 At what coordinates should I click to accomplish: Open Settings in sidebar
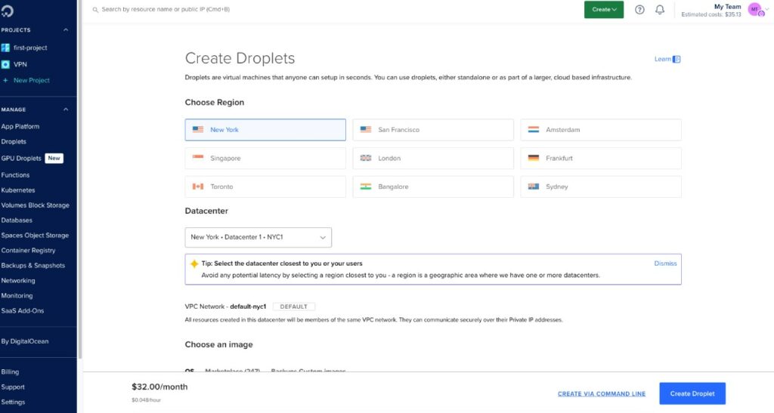13,402
